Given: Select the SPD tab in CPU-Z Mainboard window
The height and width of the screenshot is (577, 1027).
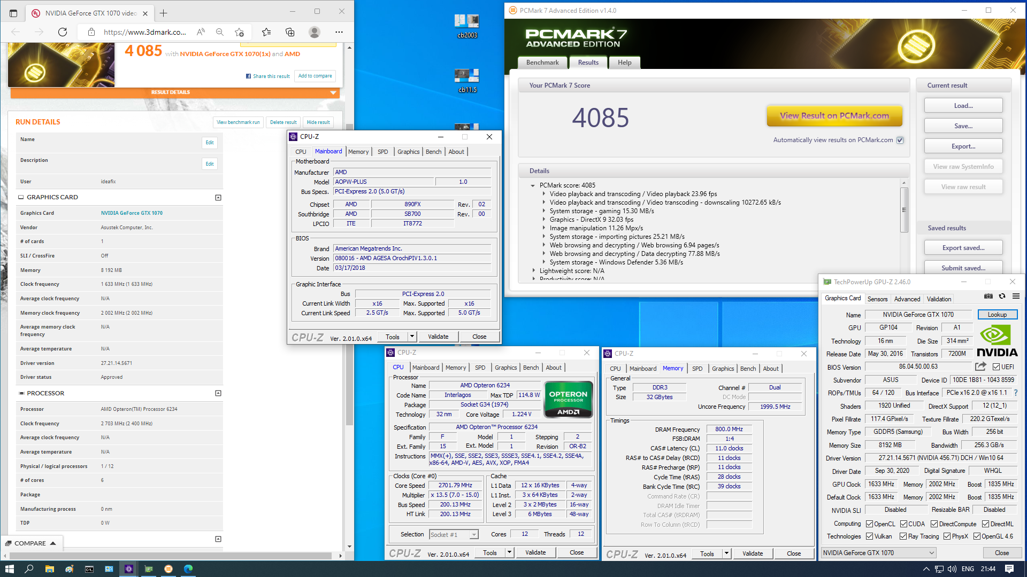Looking at the screenshot, I should tap(383, 152).
